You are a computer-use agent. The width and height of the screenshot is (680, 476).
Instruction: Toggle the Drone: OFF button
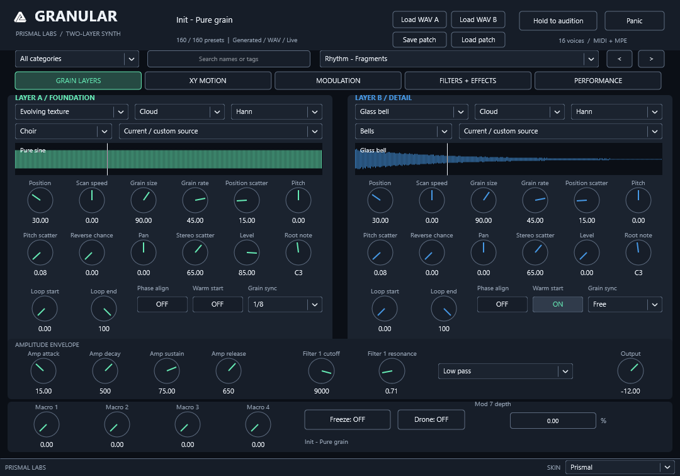coord(431,419)
